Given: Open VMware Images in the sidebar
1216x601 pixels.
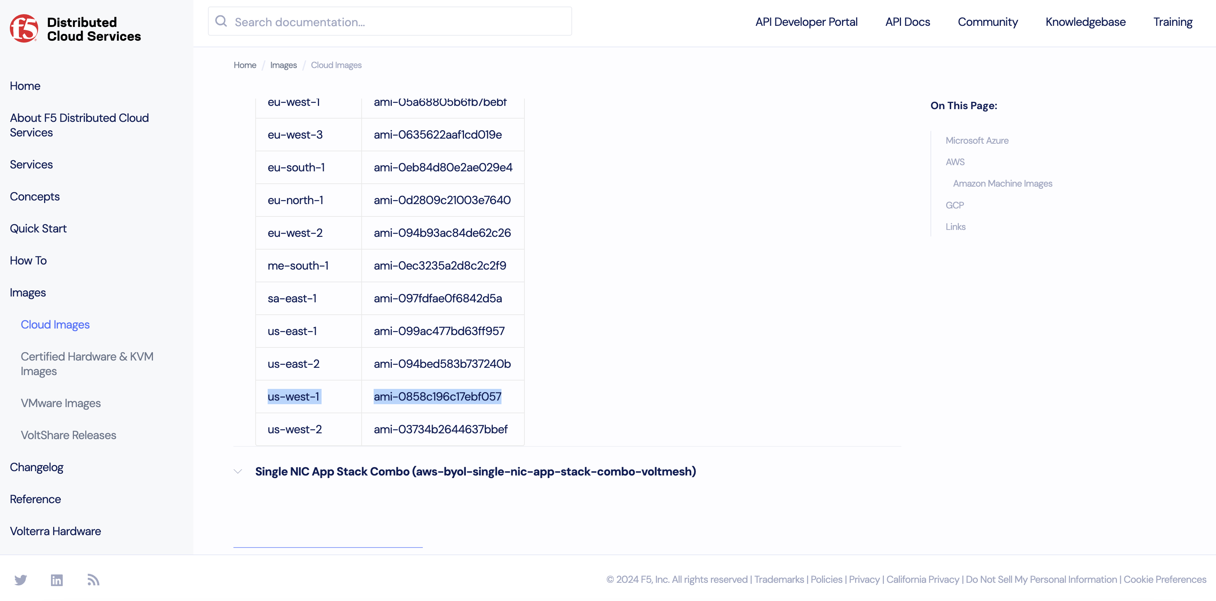Looking at the screenshot, I should pyautogui.click(x=60, y=403).
